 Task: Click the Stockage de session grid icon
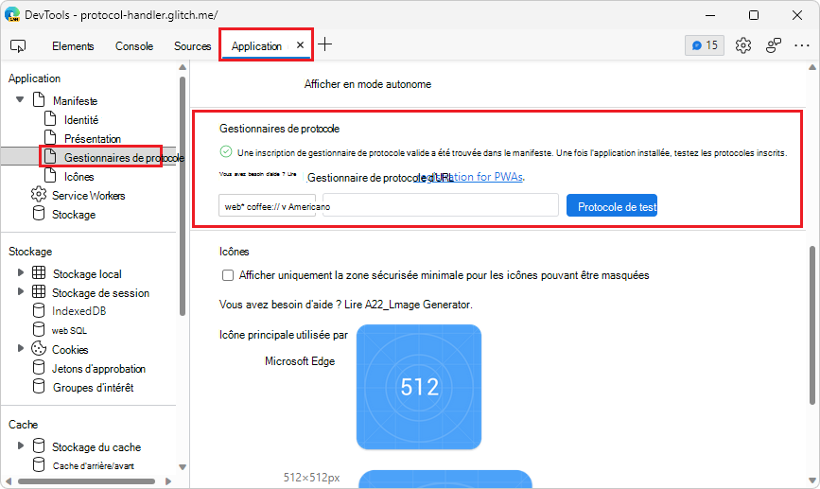tap(39, 291)
